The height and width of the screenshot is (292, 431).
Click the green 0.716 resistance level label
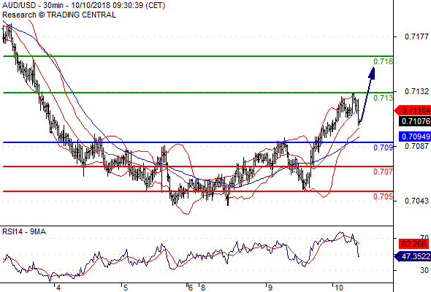click(383, 61)
